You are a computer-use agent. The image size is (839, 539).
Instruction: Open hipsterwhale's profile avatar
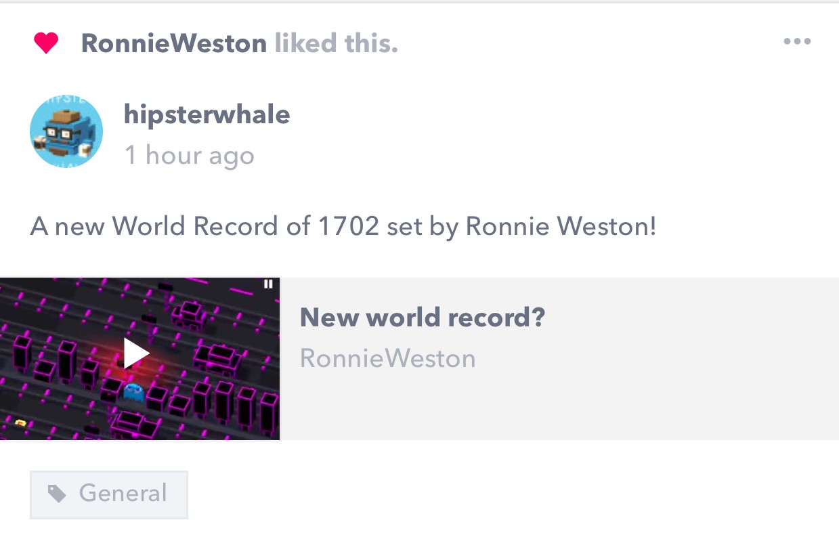(x=66, y=132)
